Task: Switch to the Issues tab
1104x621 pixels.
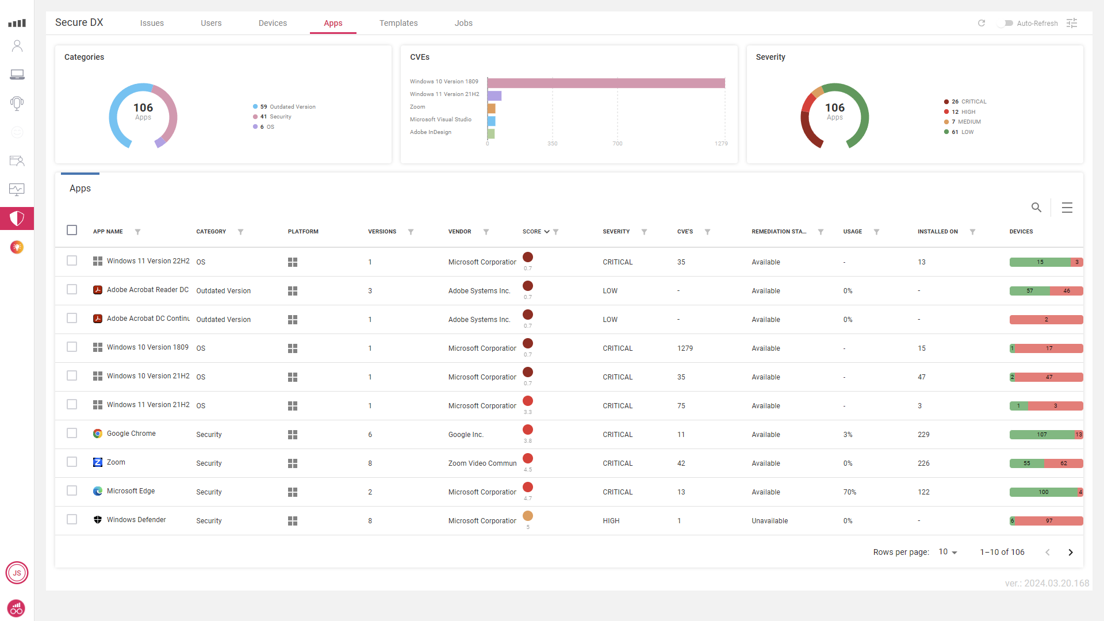Action: pyautogui.click(x=152, y=23)
